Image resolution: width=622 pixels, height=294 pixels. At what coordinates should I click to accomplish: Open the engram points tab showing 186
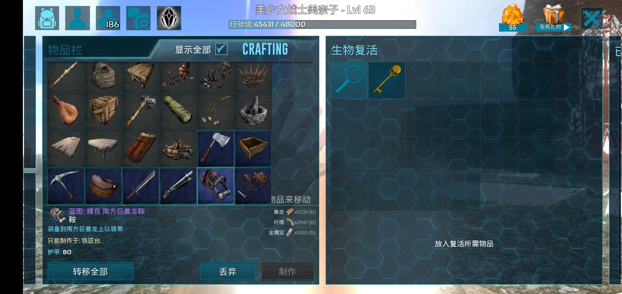108,18
